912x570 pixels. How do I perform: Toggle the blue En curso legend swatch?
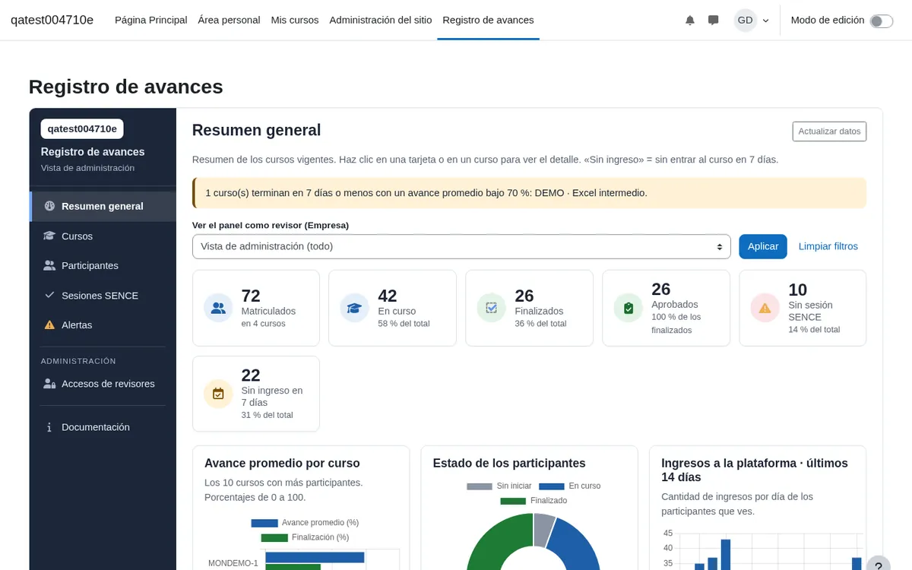552,486
